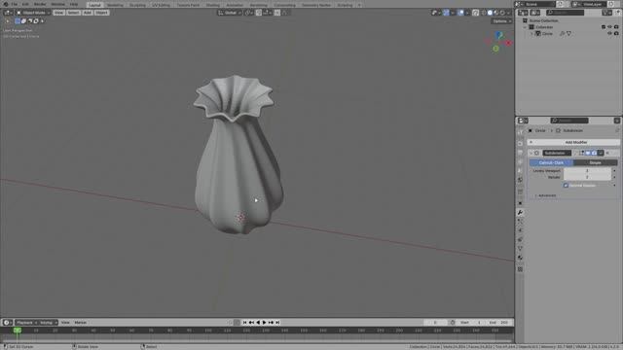Open the Modifier properties wrench tab
The width and height of the screenshot is (623, 350).
click(x=520, y=213)
